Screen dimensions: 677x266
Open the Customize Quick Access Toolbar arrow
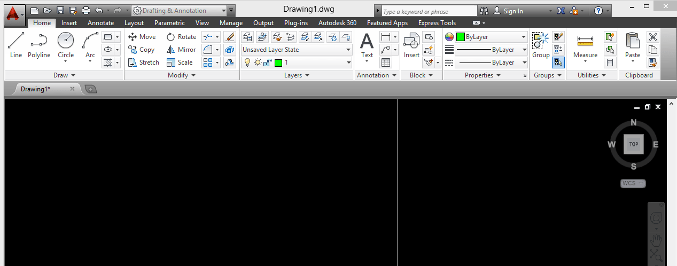tap(231, 10)
